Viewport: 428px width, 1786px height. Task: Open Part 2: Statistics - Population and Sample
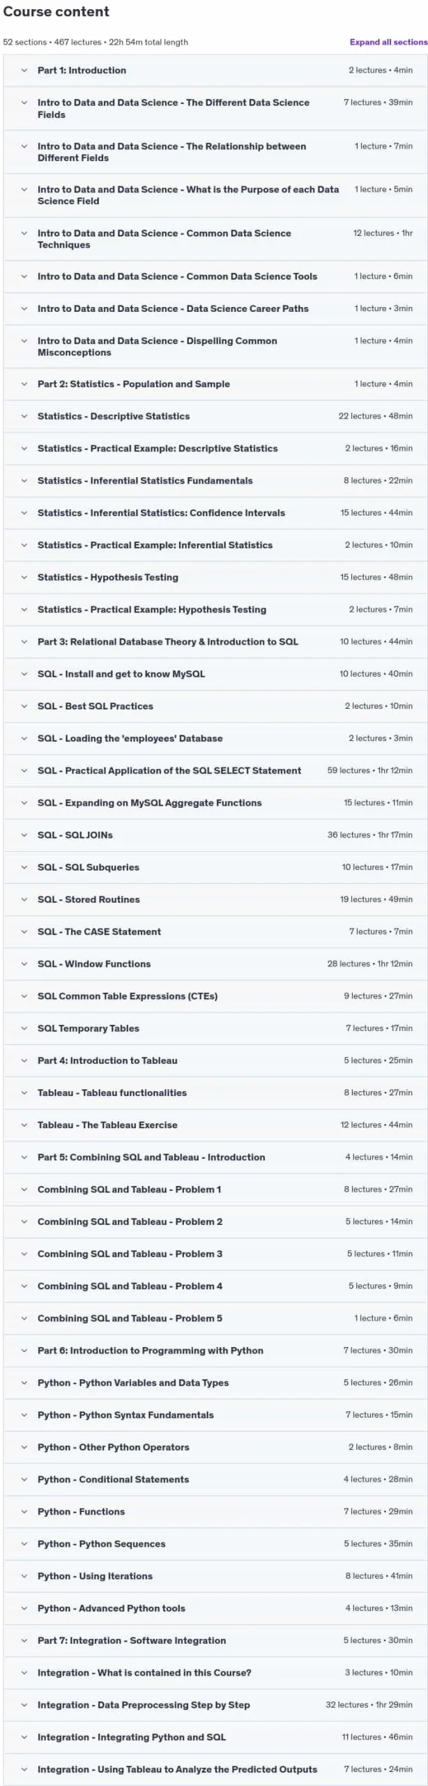[x=215, y=384]
